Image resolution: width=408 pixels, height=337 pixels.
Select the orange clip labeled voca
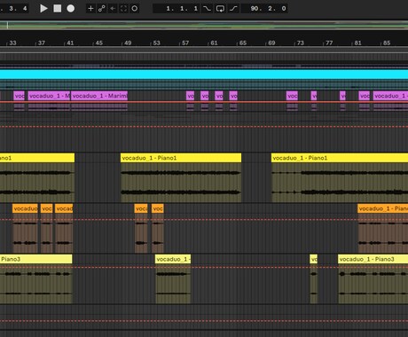[141, 208]
